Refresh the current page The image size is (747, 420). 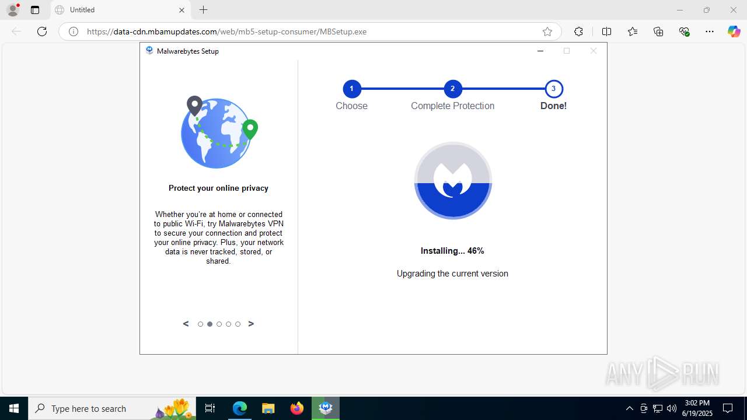42,32
